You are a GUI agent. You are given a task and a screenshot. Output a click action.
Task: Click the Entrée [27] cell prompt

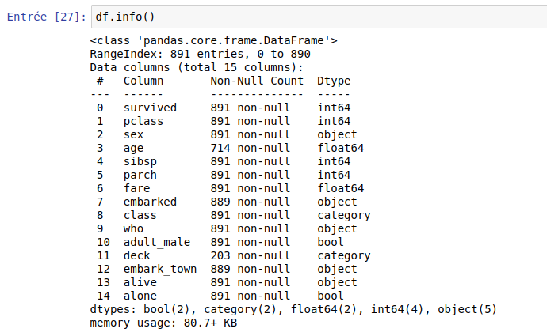coord(41,16)
